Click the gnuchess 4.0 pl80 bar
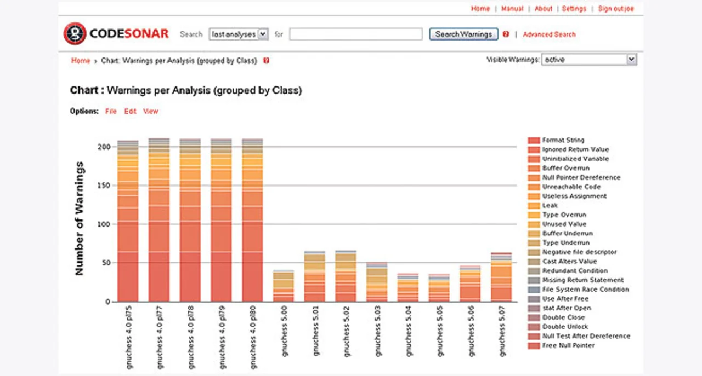Image resolution: width=702 pixels, height=376 pixels. click(x=252, y=220)
